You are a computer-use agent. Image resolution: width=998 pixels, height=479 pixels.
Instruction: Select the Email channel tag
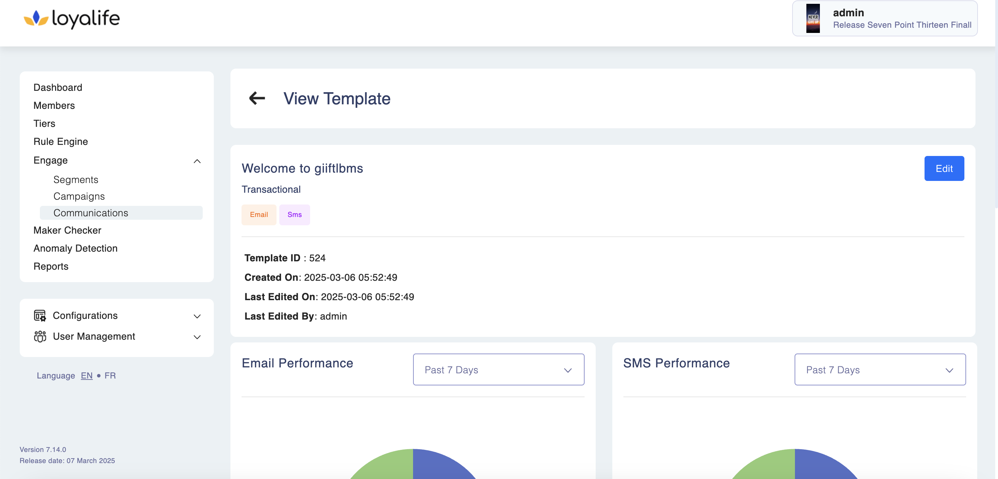tap(259, 215)
